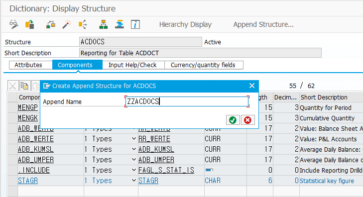Select the ADB_UMPER component name cell
Viewport: 363px width, 197px height.
pos(36,160)
